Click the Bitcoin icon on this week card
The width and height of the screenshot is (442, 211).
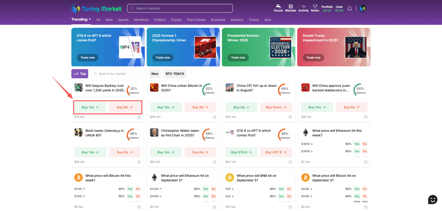tap(78, 178)
